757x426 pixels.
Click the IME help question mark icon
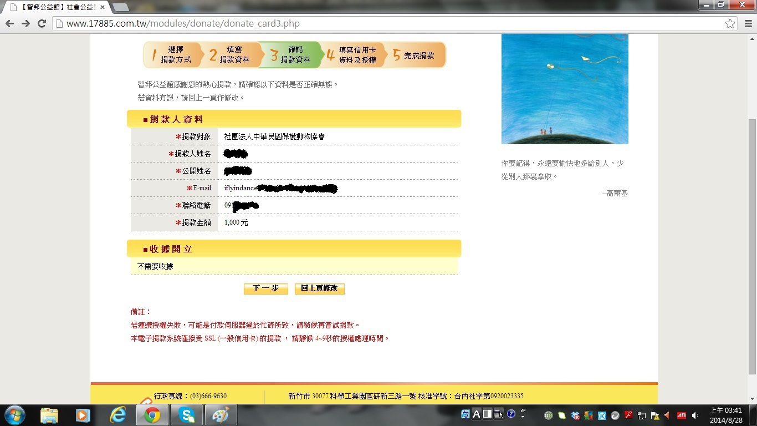[511, 414]
